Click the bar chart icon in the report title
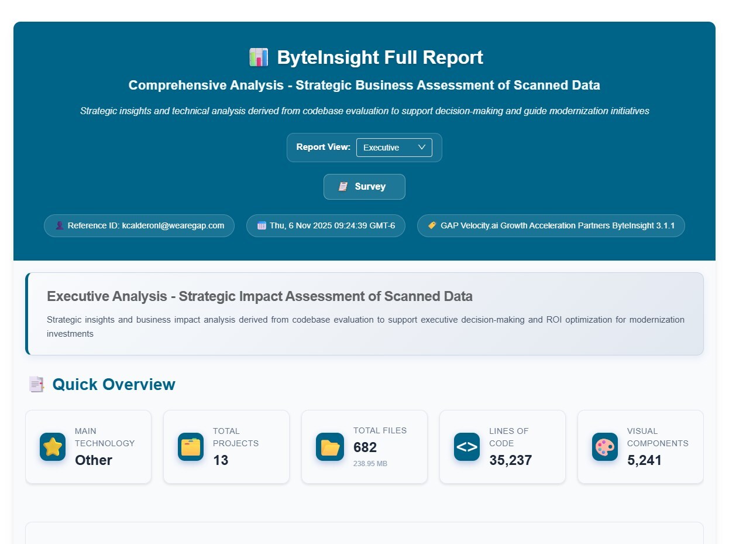Viewport: 729px width, 544px height. pos(259,57)
